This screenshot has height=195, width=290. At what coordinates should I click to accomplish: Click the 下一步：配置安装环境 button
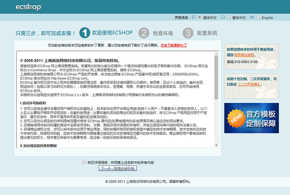[x=118, y=168]
